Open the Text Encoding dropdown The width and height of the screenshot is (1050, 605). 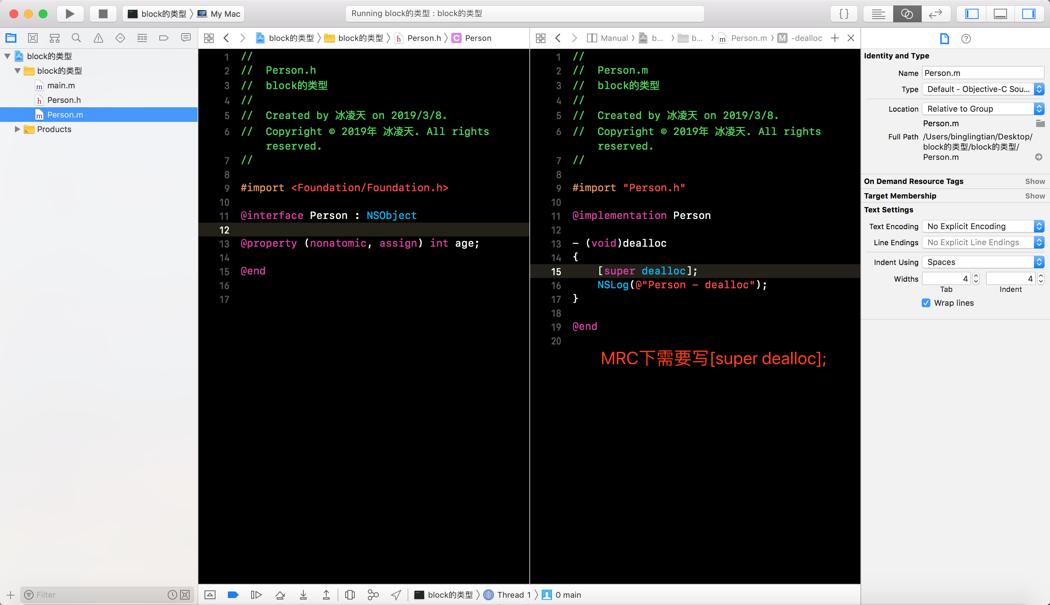point(982,227)
